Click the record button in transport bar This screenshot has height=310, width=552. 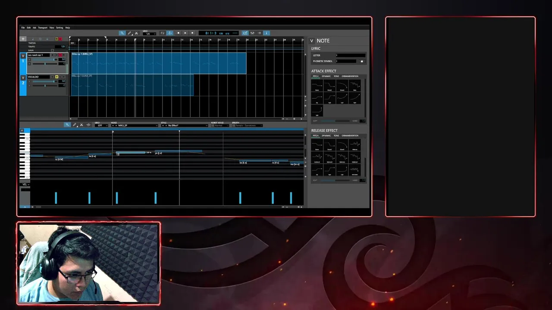coord(192,33)
